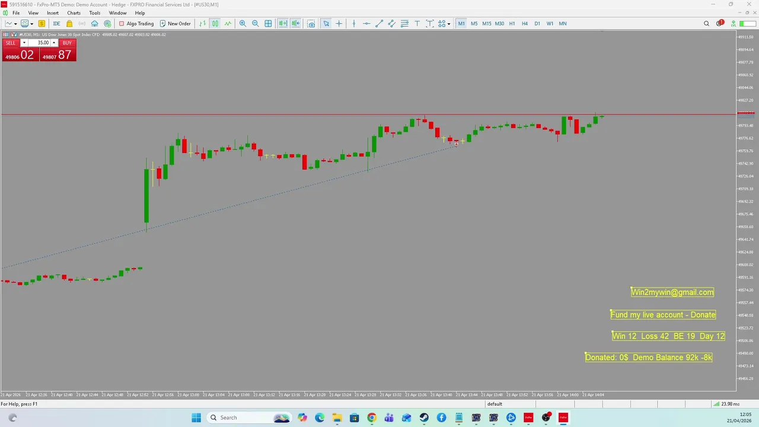Screen dimensions: 759x427
Task: Decrease the trade volume with down arrow
Action: click(x=24, y=43)
